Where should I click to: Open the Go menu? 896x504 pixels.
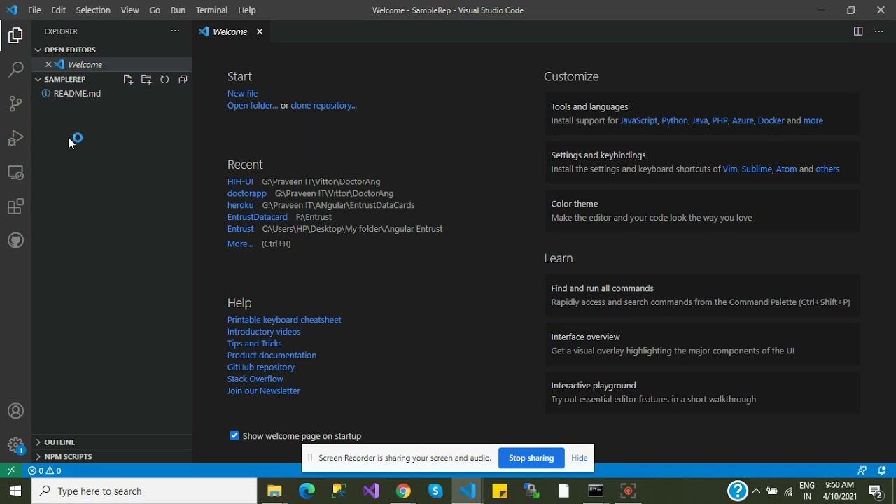155,10
